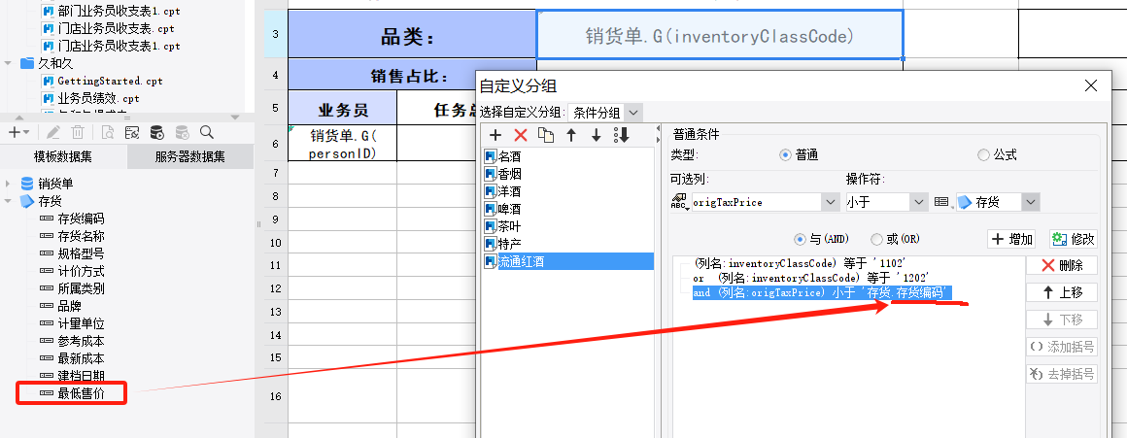Click the database play-button icon
The image size is (1127, 438).
(x=156, y=132)
